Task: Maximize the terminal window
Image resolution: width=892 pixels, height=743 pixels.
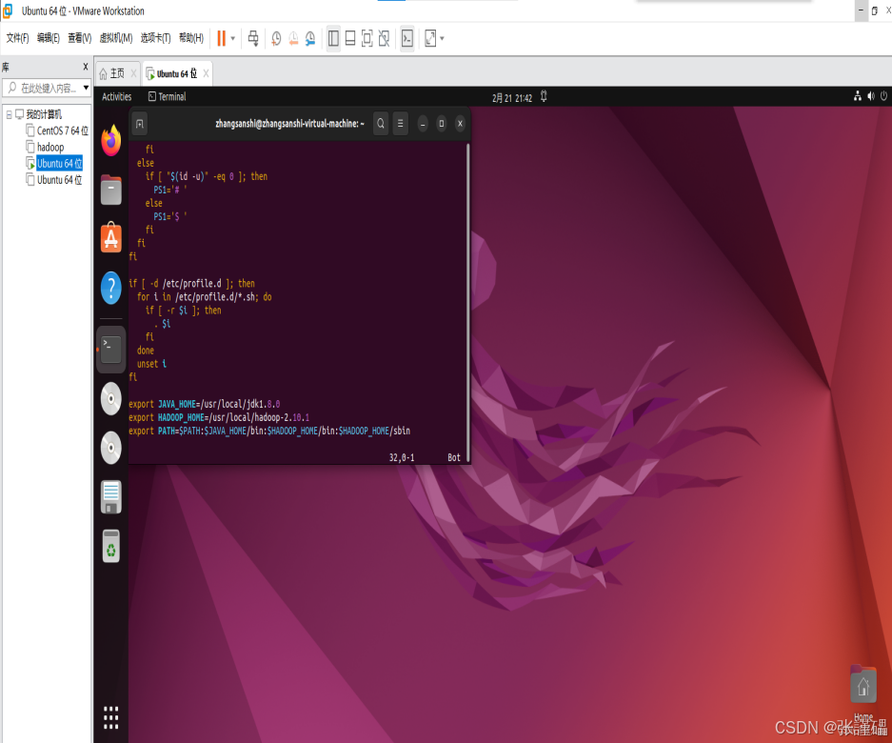Action: 442,124
